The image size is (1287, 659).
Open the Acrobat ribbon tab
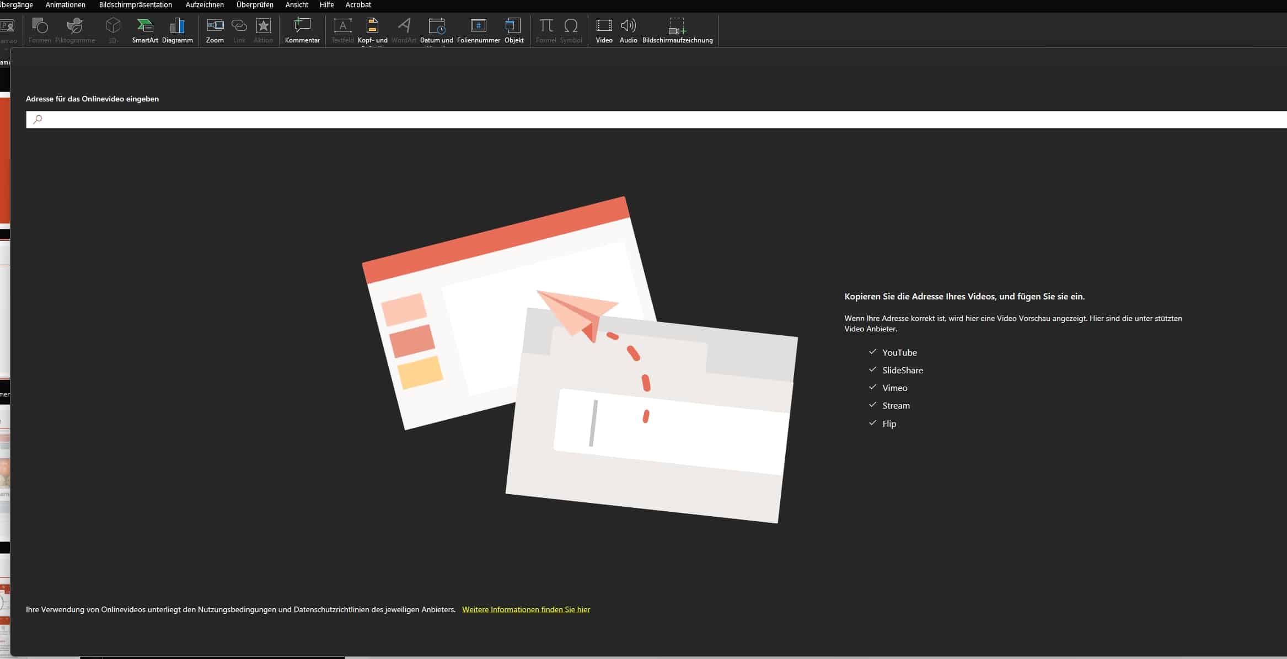(x=358, y=5)
